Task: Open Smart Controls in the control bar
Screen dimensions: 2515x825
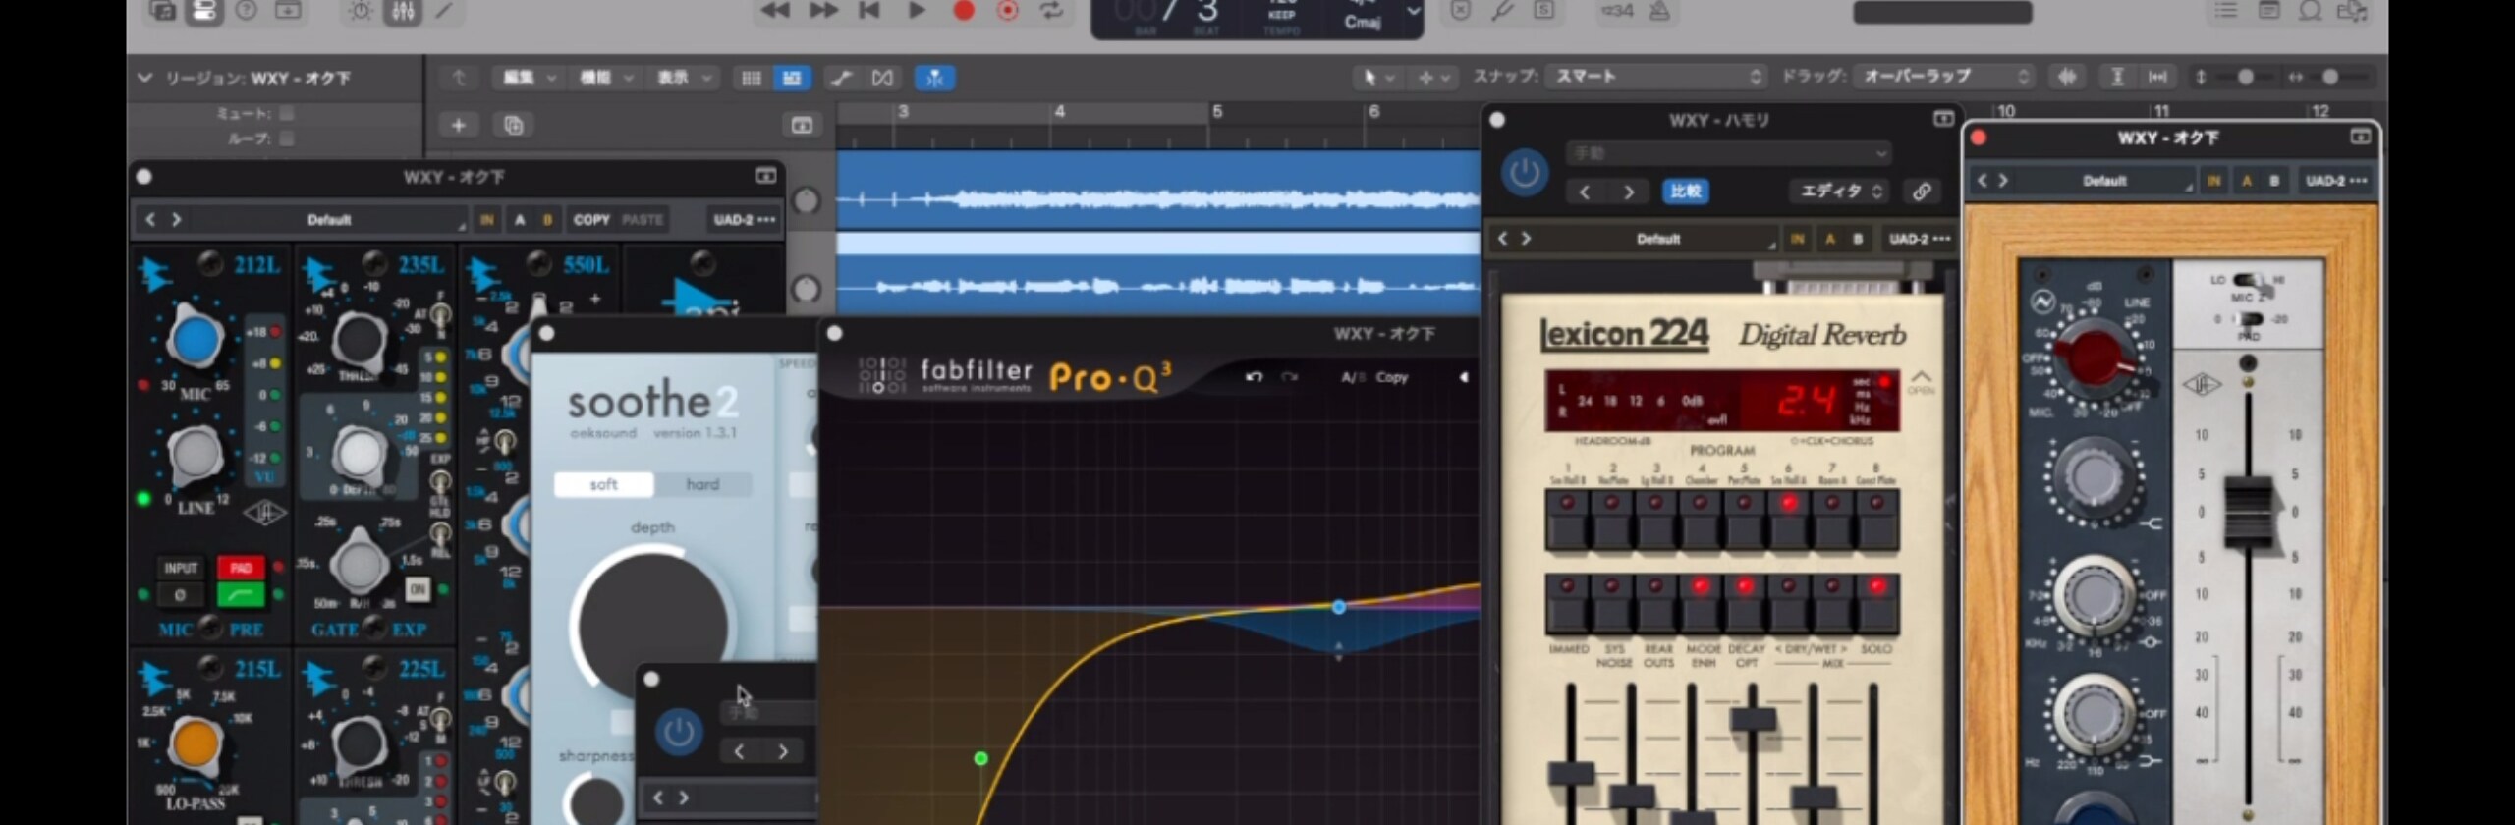Action: [361, 11]
